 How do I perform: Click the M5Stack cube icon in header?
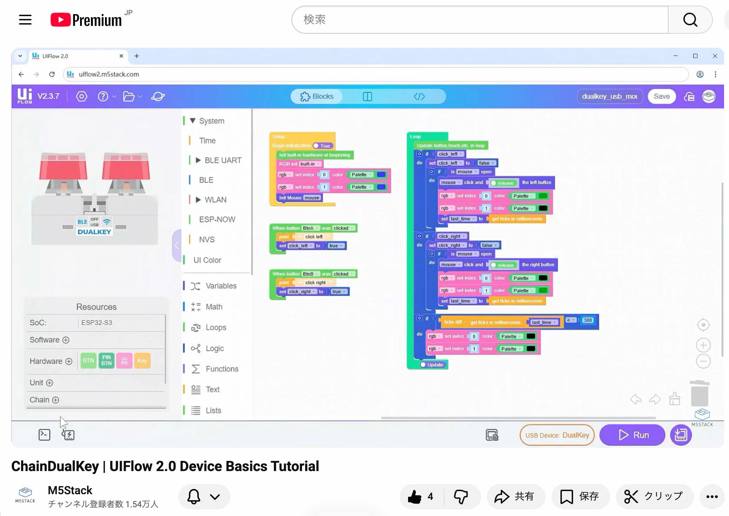[x=709, y=96]
